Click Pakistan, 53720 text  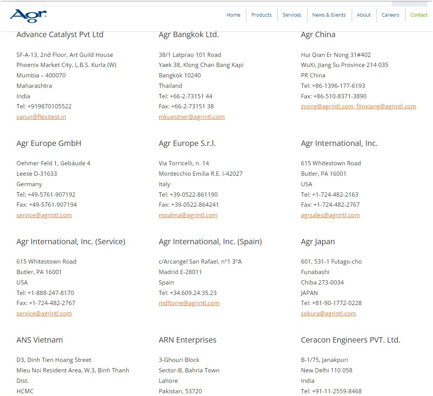(180, 391)
